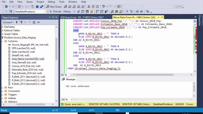Click Object Explorer disconnect icon
203x114 pixels.
point(21,22)
